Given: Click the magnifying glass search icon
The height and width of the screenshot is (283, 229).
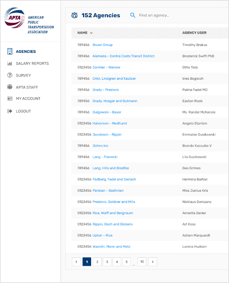Looking at the screenshot, I should [133, 15].
